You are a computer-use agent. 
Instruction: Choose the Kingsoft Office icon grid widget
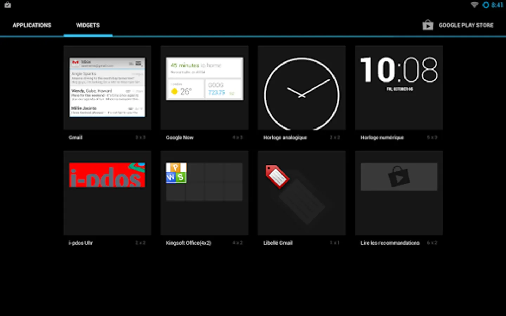point(204,182)
